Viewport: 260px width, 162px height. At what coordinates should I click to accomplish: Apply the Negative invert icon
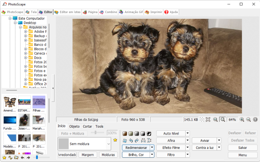149,133
